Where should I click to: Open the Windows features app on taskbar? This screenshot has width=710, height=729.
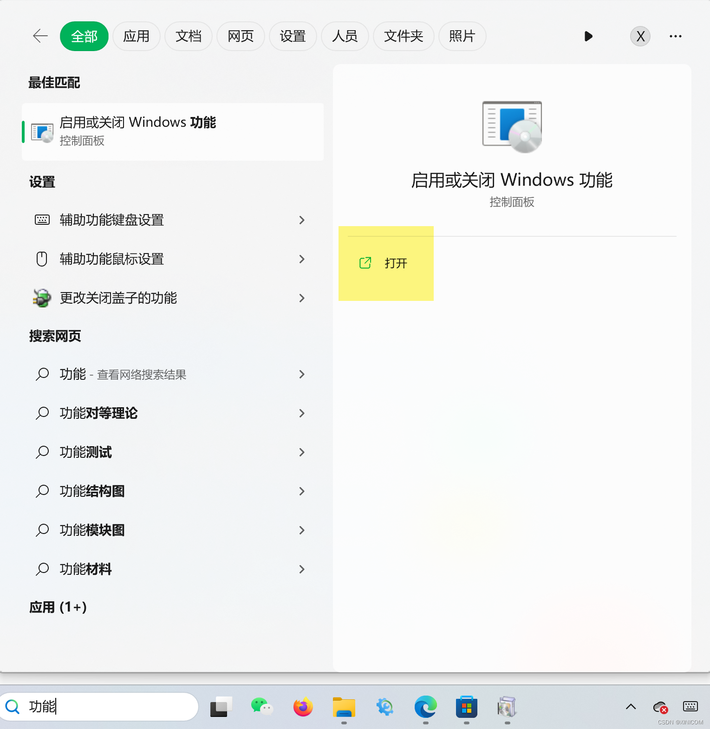507,707
